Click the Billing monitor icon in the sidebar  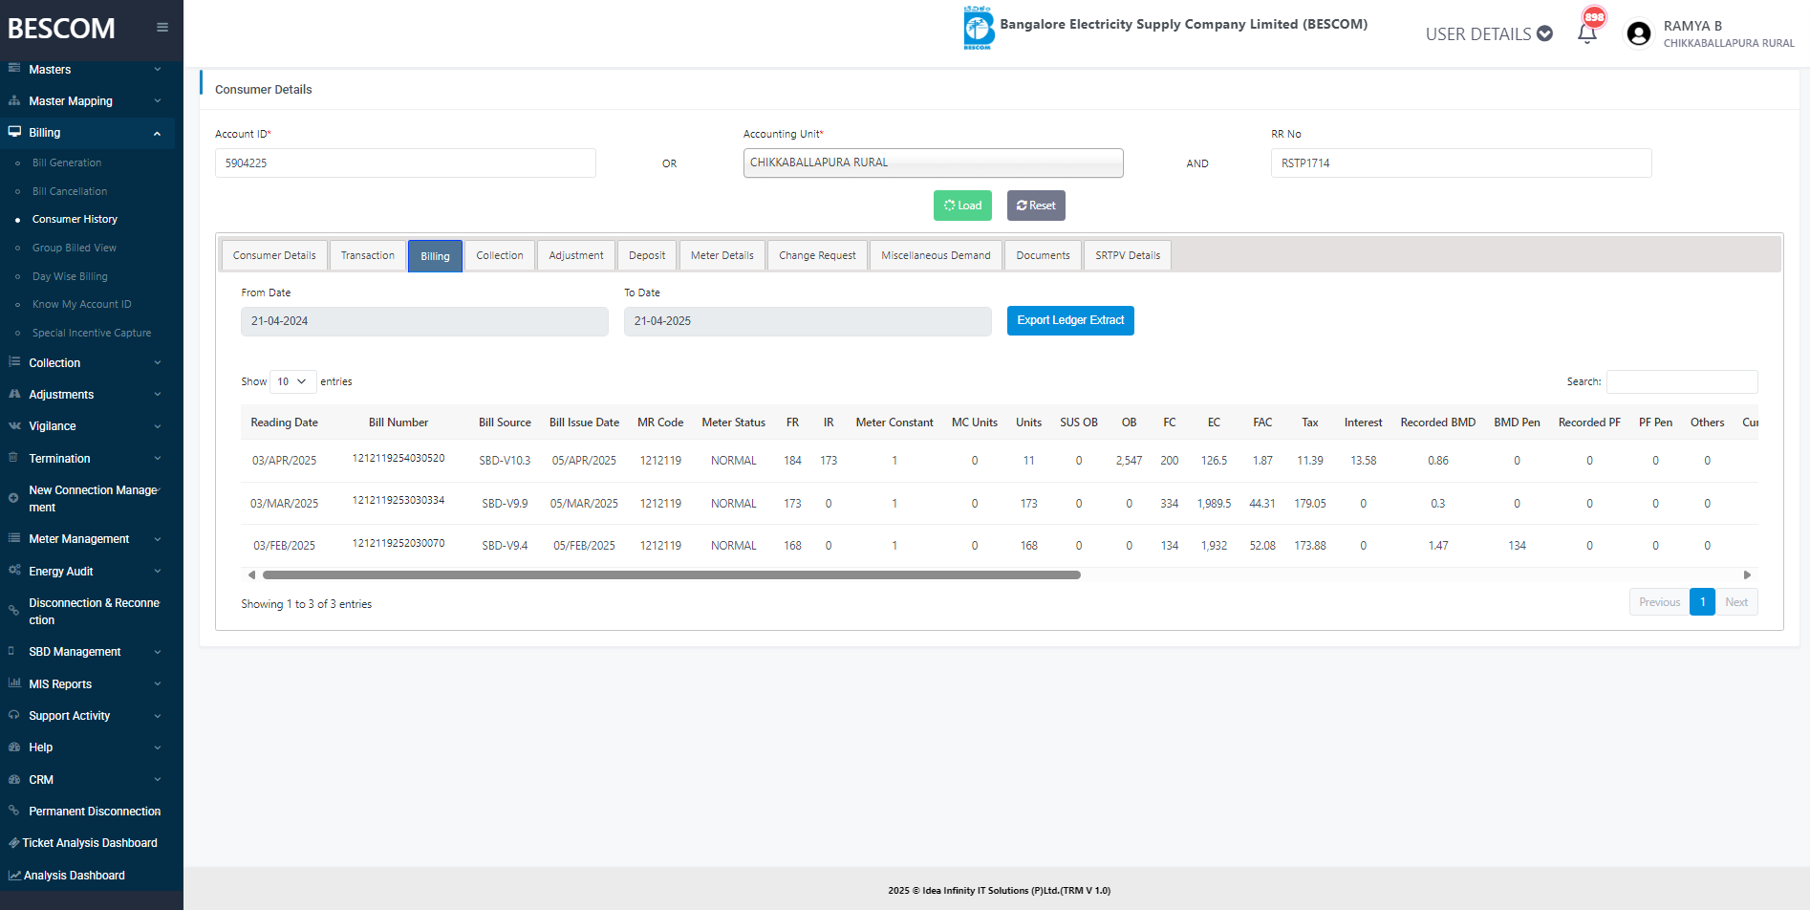click(14, 132)
